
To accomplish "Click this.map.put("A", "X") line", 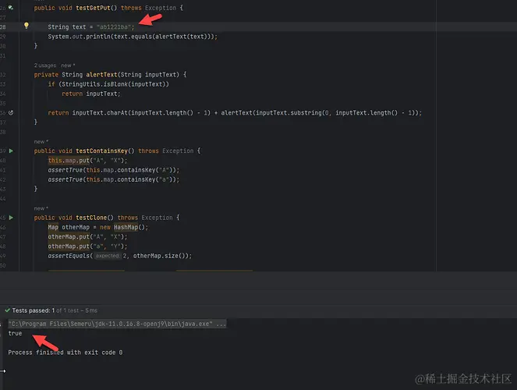I will point(87,161).
